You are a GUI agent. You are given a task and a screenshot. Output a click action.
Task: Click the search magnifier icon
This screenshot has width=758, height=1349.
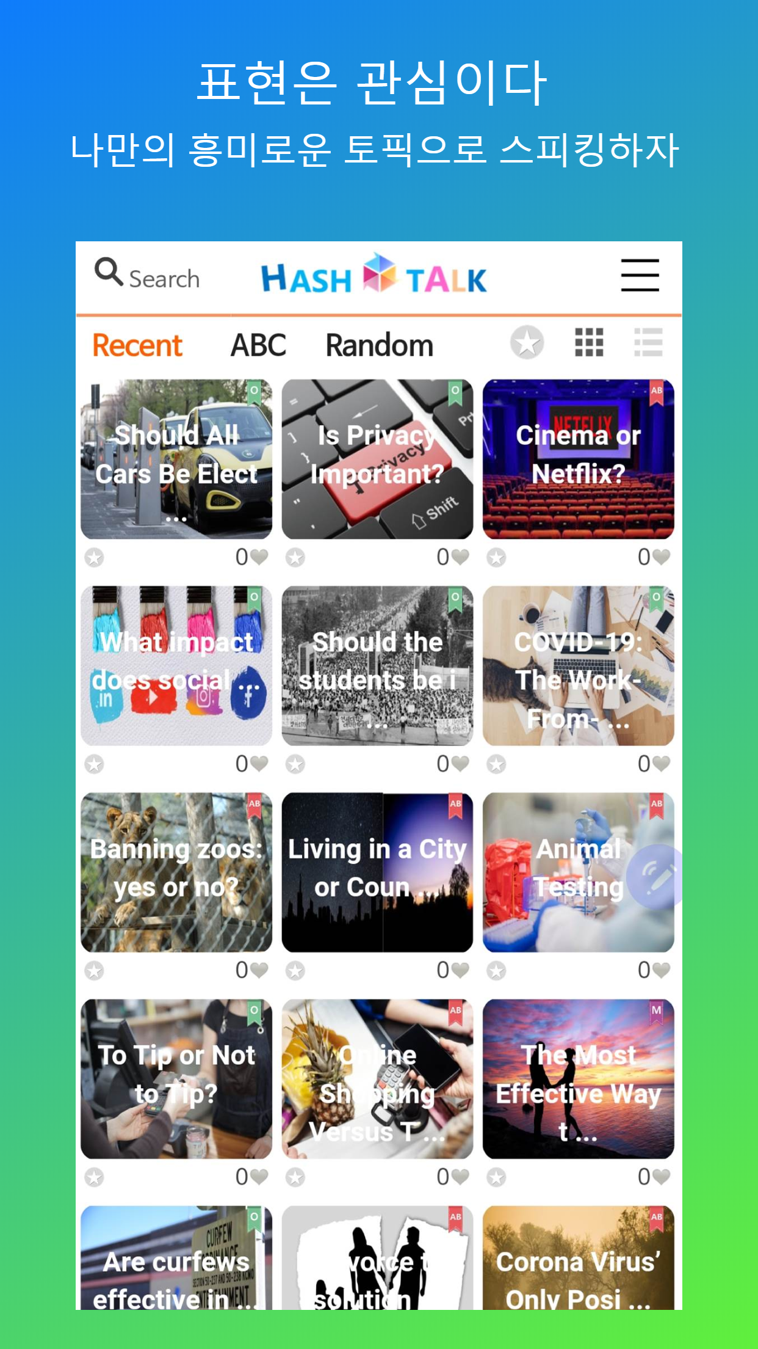tap(109, 271)
